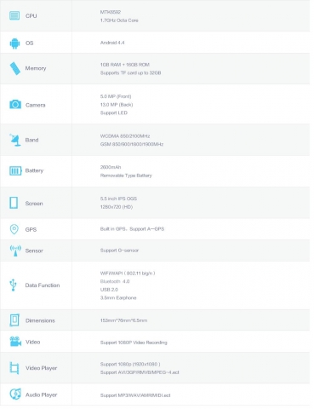
Task: Click the Screen tablet icon
Action: pyautogui.click(x=14, y=203)
